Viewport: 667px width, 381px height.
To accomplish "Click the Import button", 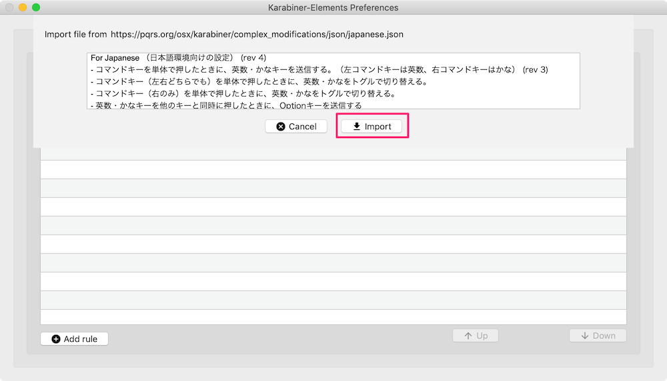I will [372, 127].
